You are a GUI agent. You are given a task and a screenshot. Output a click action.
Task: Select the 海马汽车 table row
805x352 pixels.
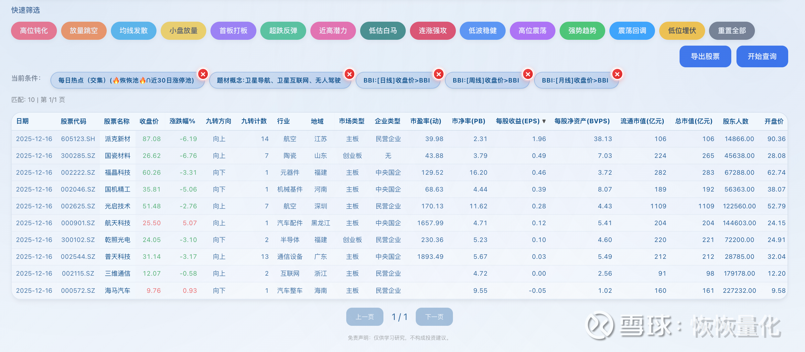[118, 291]
